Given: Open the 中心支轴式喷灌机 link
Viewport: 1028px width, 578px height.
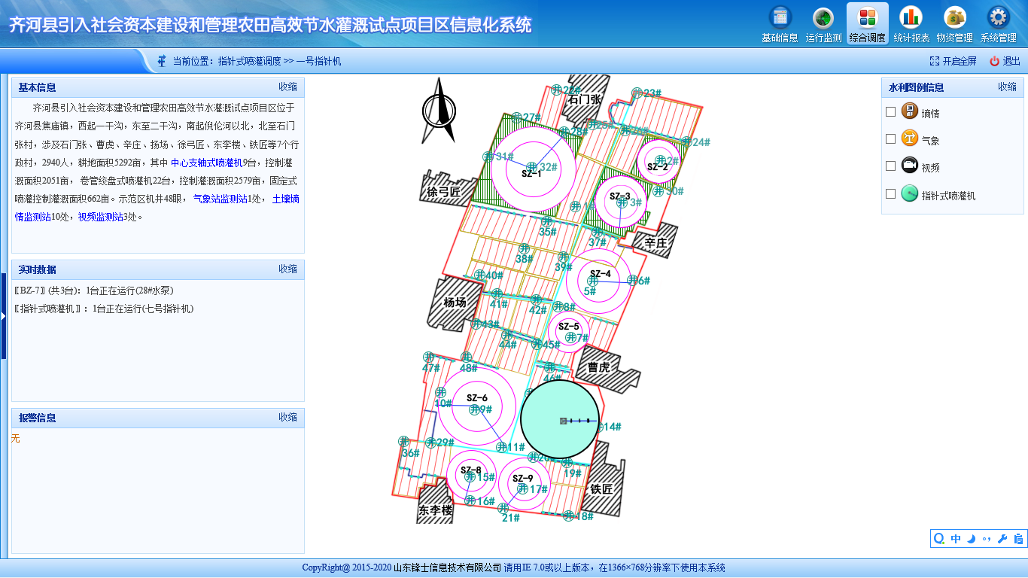Looking at the screenshot, I should [206, 162].
